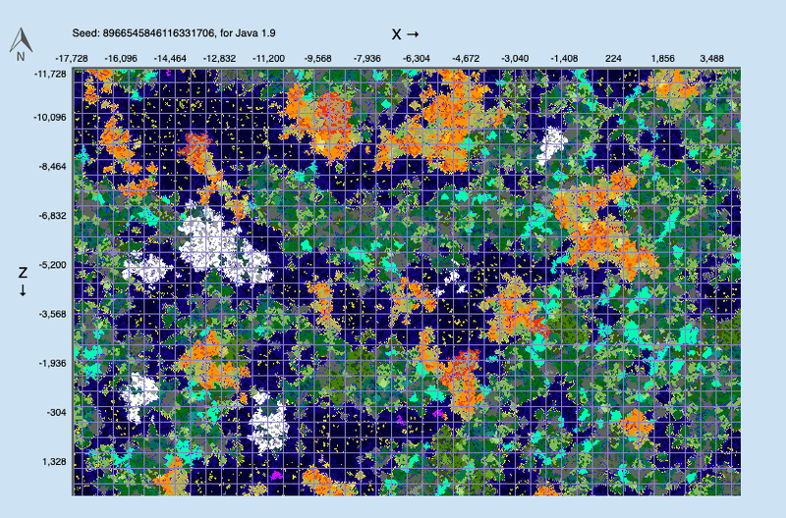Click X axis value -12,832
The height and width of the screenshot is (518, 786).
pos(219,59)
